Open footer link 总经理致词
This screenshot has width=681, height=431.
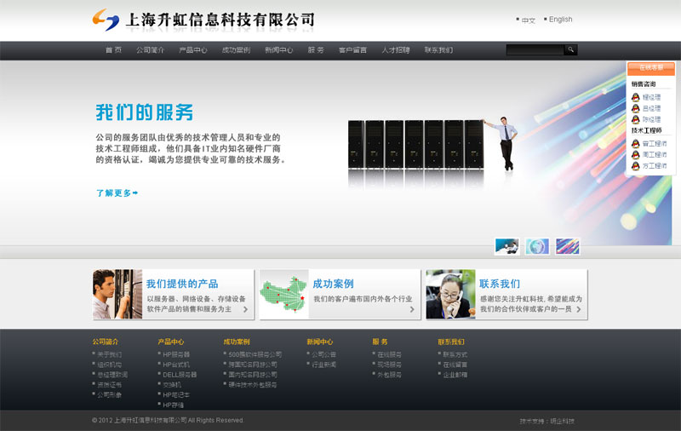point(112,375)
